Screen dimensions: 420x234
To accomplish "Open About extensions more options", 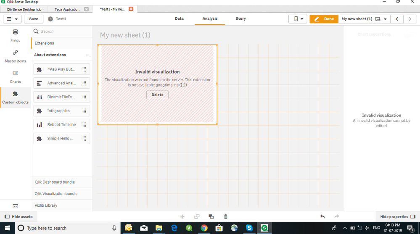I will coord(87,55).
